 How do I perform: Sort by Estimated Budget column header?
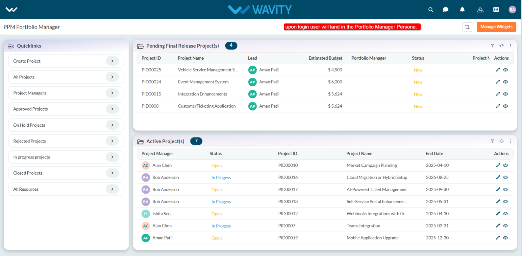tap(325, 58)
